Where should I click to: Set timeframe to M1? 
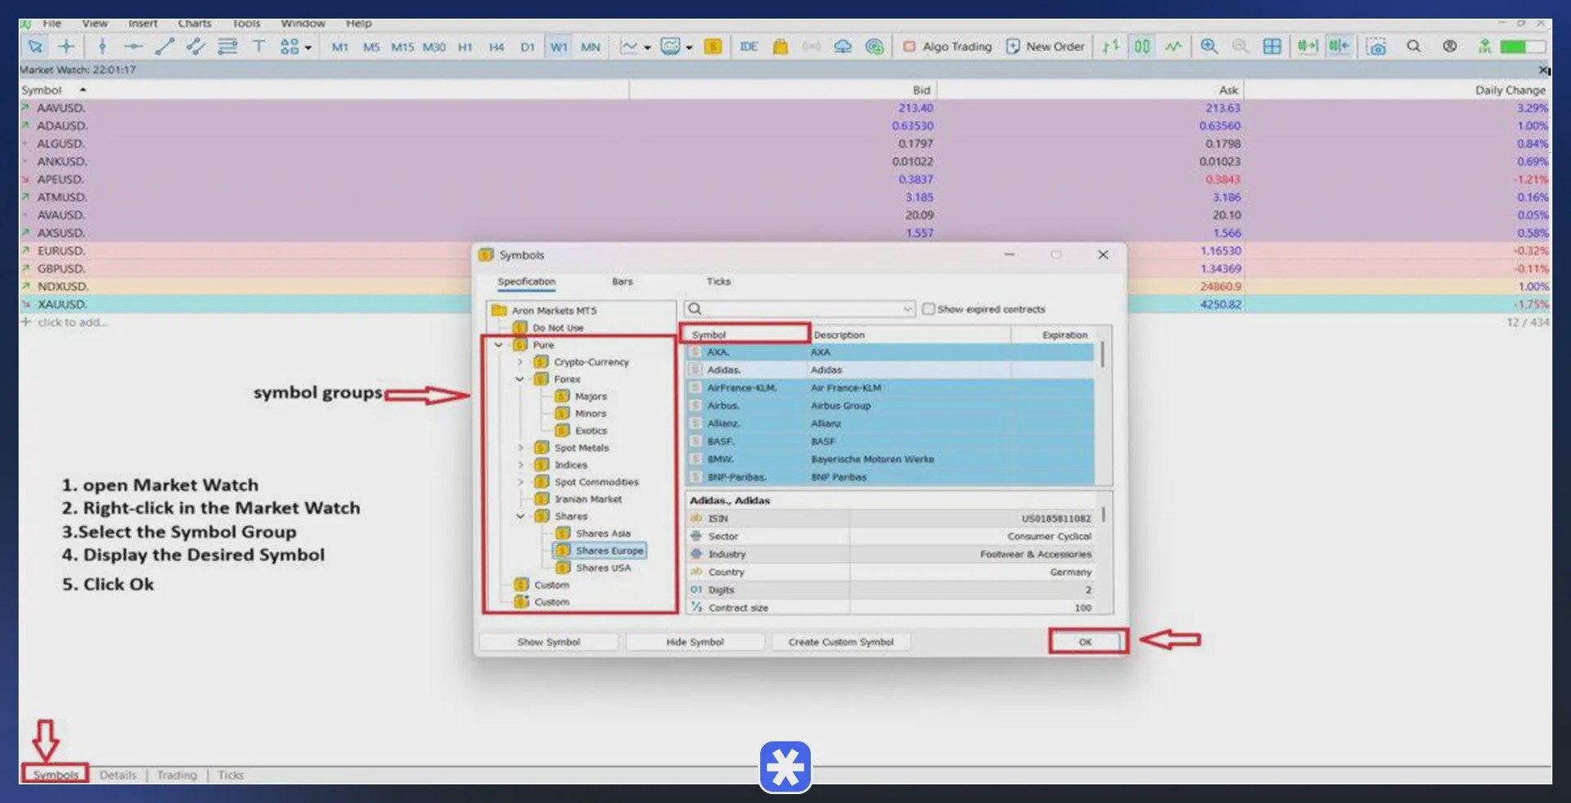(x=340, y=47)
